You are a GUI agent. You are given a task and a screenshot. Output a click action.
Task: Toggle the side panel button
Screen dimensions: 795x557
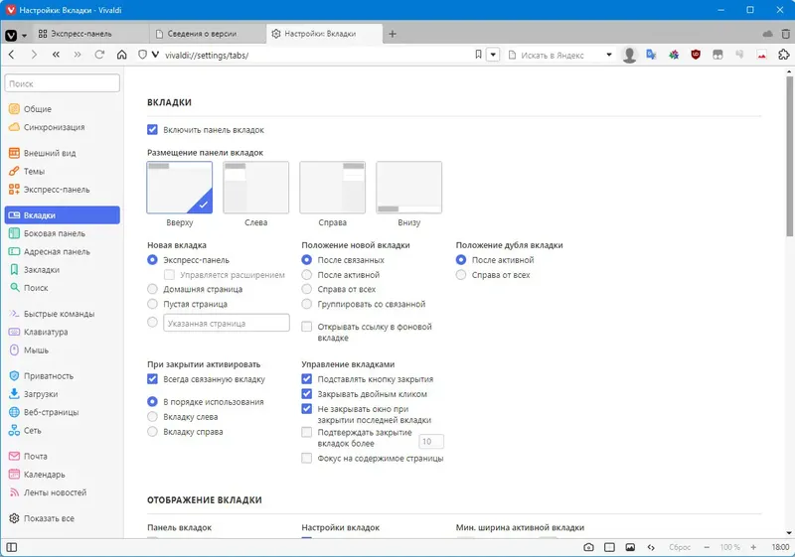point(12,547)
